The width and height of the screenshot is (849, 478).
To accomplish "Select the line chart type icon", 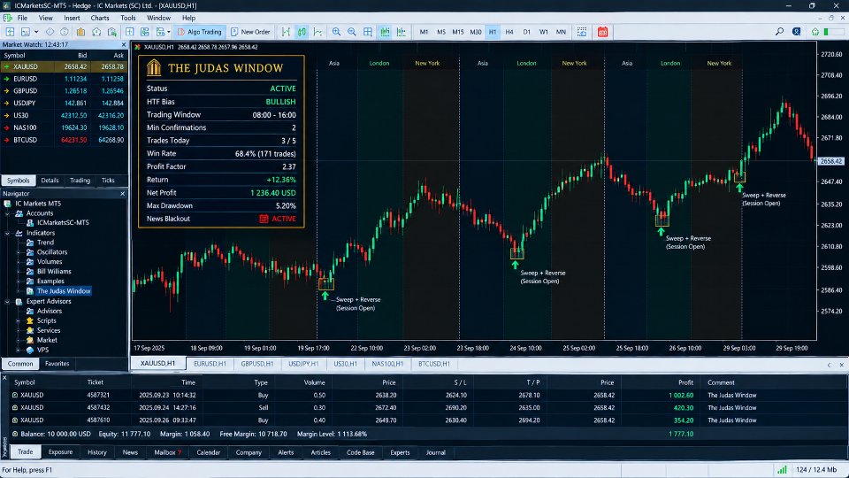I will pyautogui.click(x=317, y=32).
